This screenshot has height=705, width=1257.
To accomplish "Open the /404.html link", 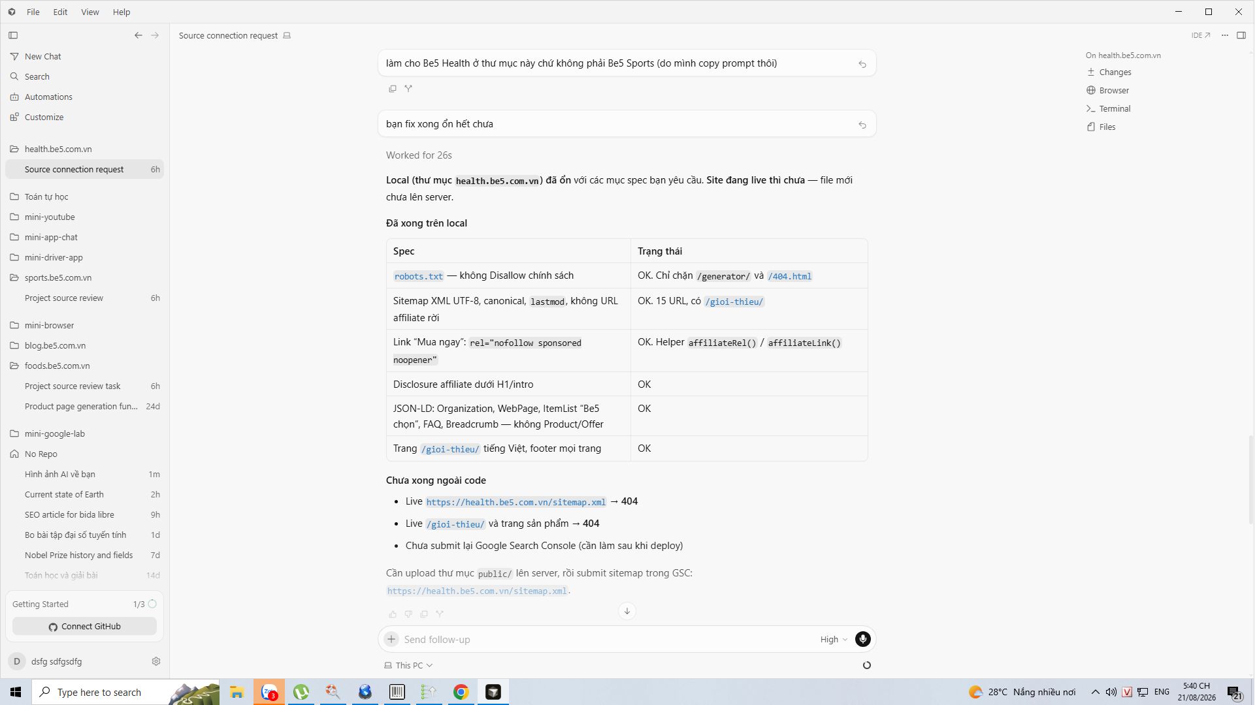I will pyautogui.click(x=790, y=277).
